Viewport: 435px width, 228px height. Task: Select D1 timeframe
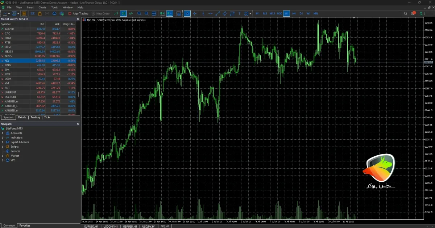tap(301, 13)
